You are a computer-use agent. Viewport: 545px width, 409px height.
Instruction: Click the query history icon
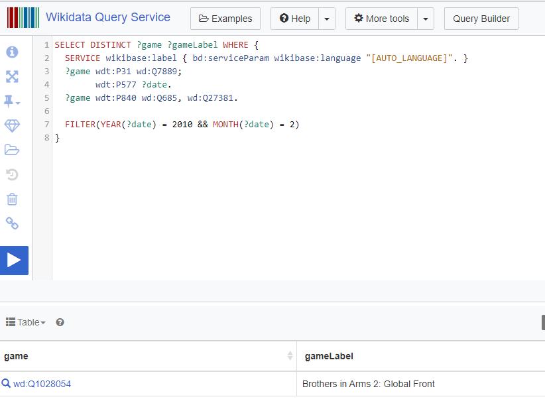point(12,174)
